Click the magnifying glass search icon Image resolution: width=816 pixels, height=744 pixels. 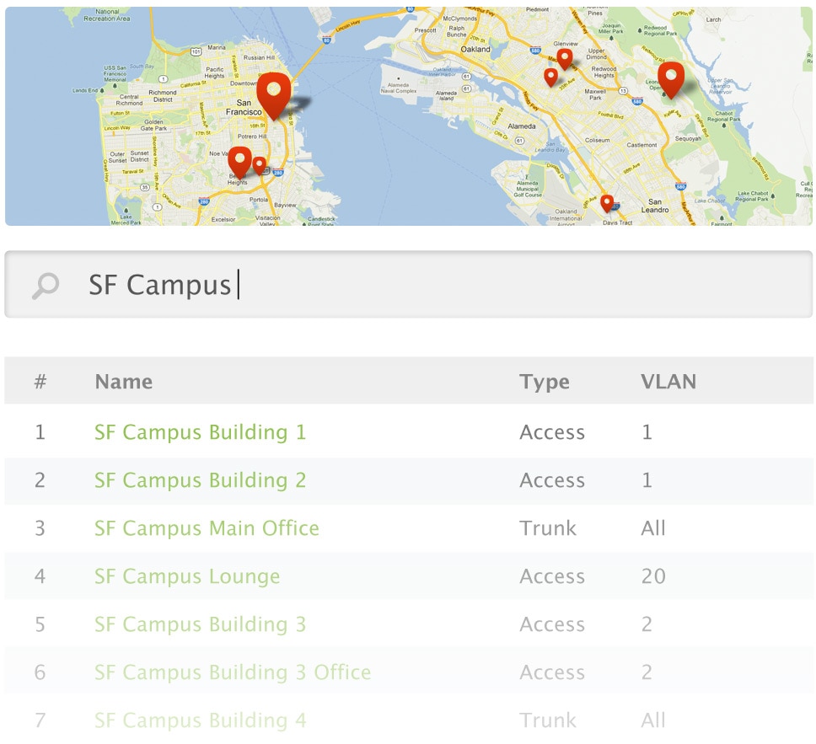pyautogui.click(x=46, y=286)
